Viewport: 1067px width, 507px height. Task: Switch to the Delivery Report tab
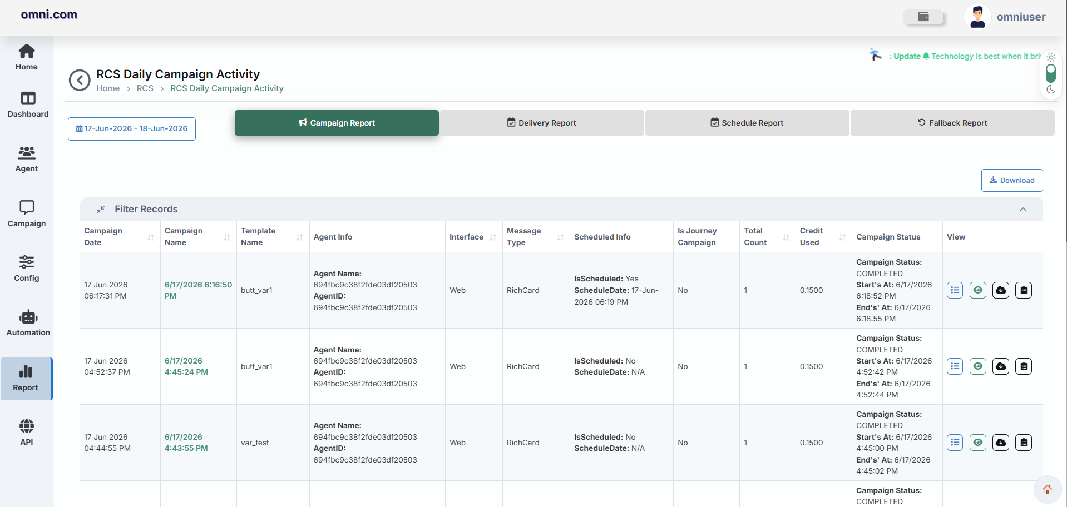[x=542, y=123]
